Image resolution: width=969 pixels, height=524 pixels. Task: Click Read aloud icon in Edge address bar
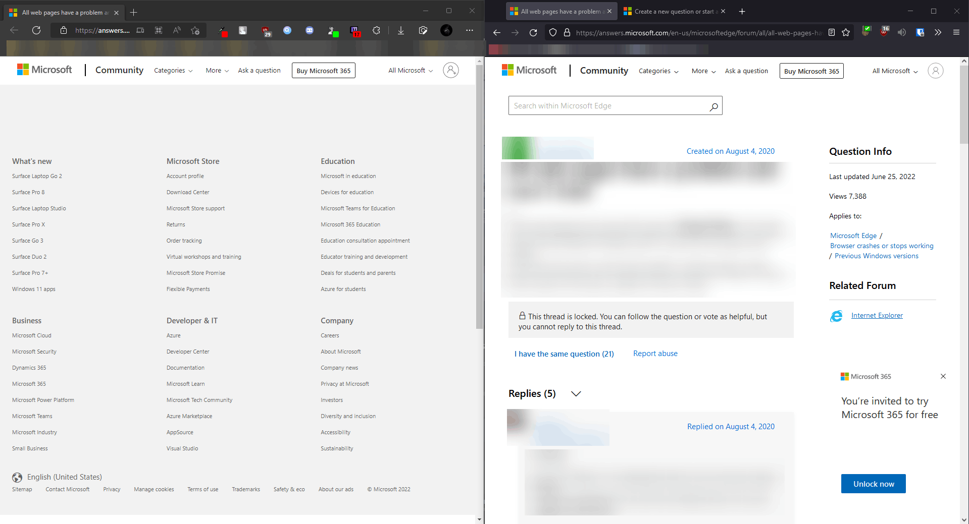(177, 30)
